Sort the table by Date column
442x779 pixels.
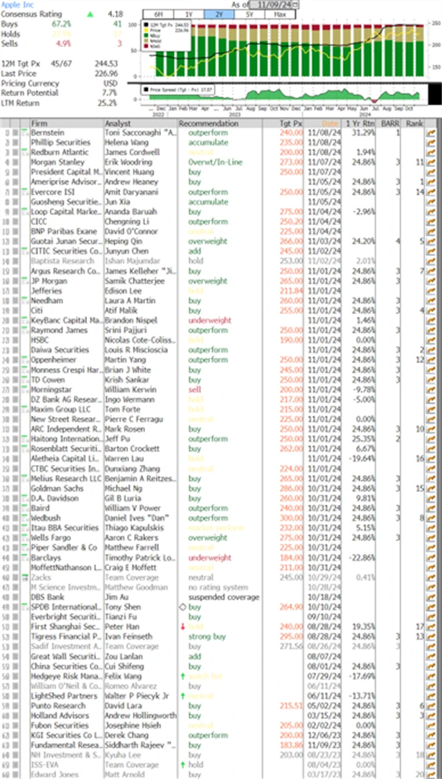(x=330, y=122)
